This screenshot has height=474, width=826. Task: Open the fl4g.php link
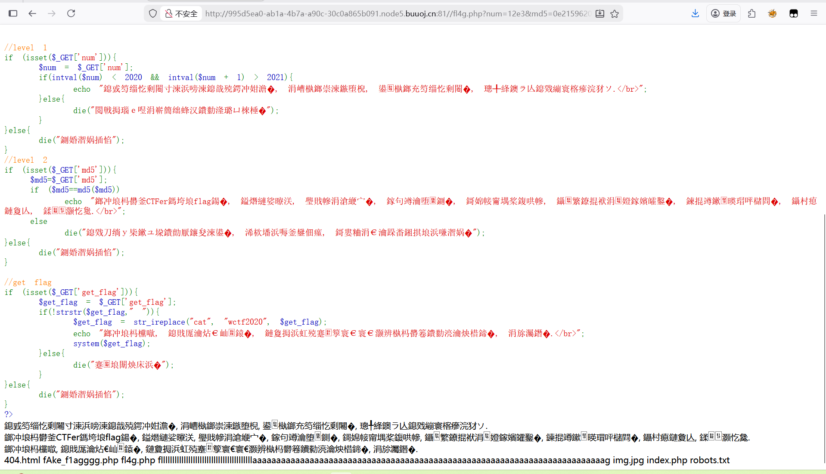137,460
